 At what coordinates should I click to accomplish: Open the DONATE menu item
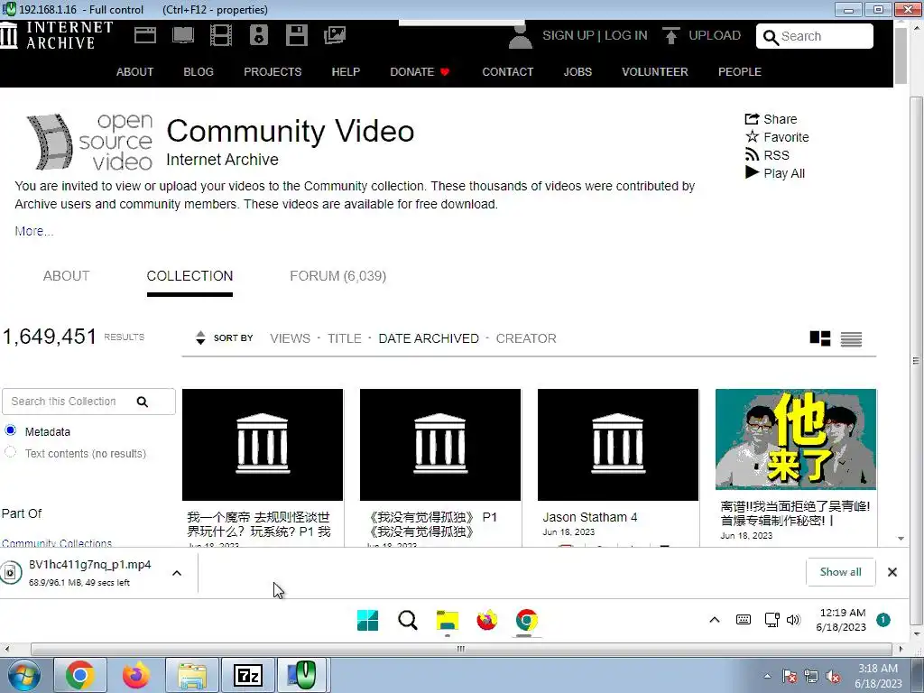(x=420, y=72)
